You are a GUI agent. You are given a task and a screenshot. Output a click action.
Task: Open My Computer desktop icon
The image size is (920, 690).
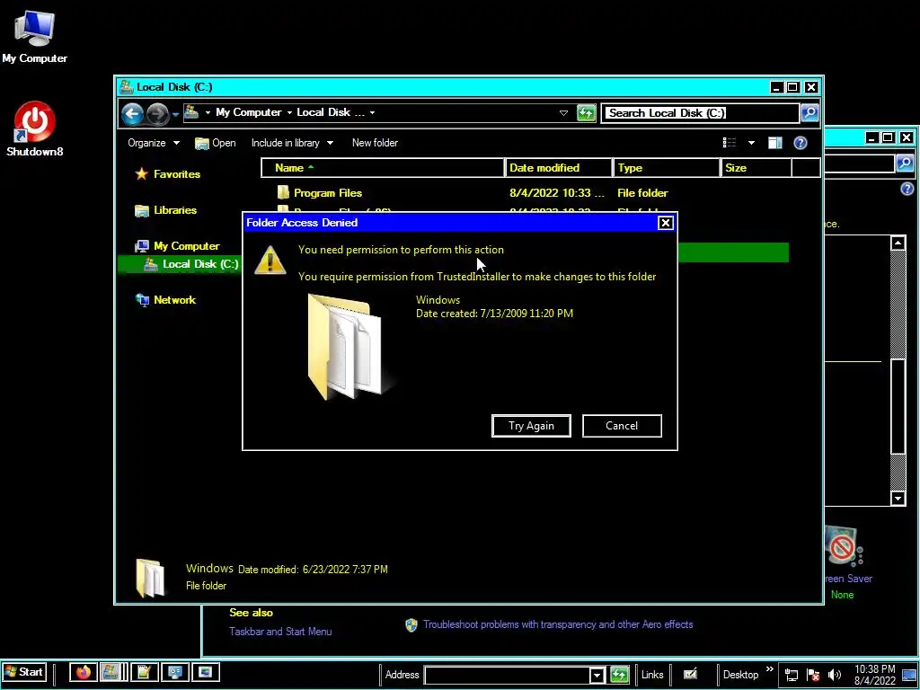click(x=34, y=36)
